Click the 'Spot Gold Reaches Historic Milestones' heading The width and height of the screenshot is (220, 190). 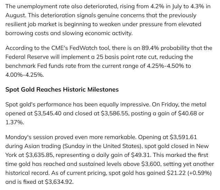point(62,89)
